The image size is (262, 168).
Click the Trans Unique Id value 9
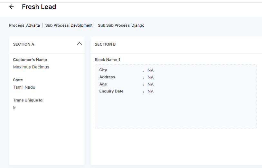pos(14,108)
